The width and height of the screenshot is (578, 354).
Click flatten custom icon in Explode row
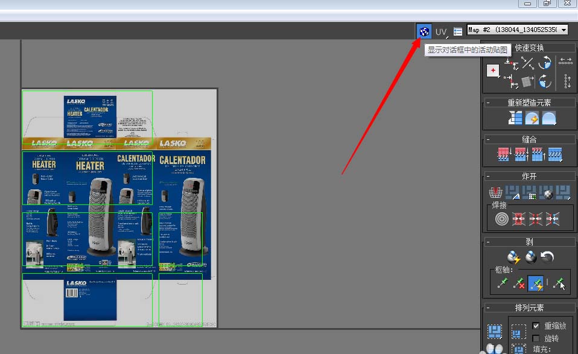click(564, 192)
